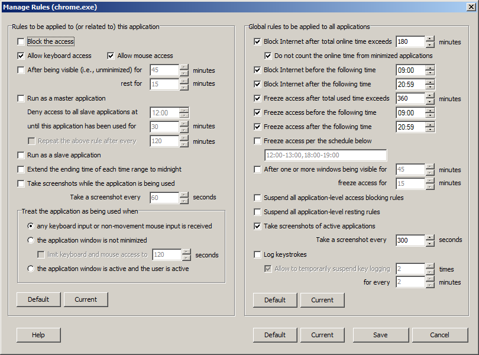Check Run as a slave application
The image size is (479, 355).
(21, 155)
